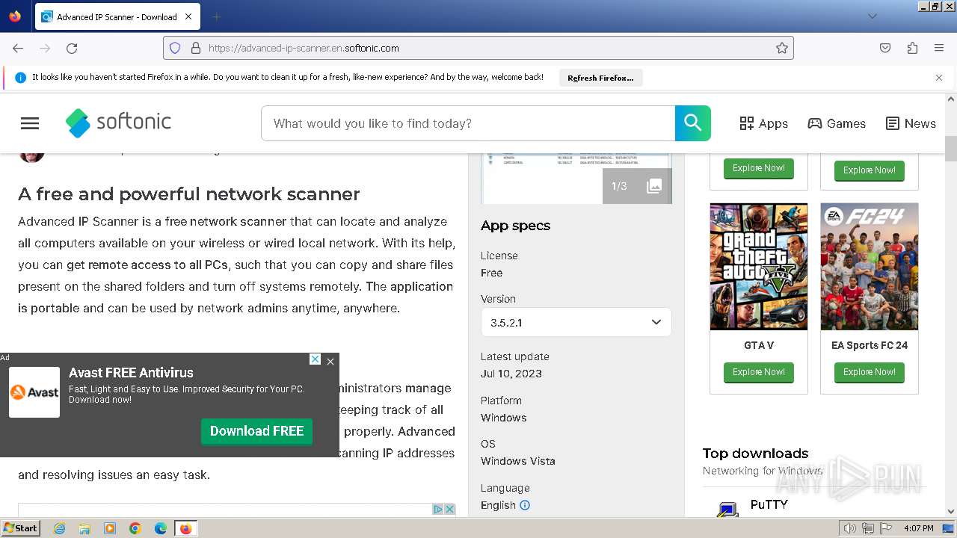Click the Top downloads heading

click(755, 454)
